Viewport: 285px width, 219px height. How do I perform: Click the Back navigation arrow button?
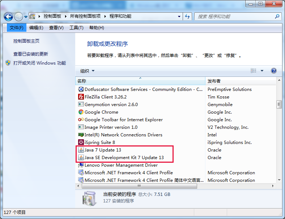(8, 17)
